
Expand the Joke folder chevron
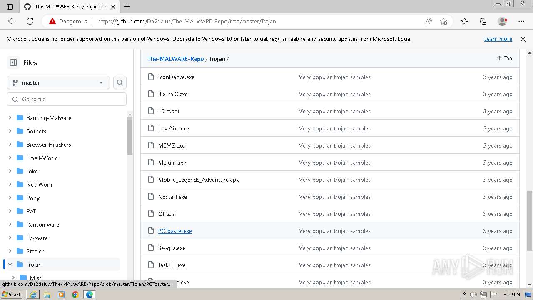tap(10, 171)
